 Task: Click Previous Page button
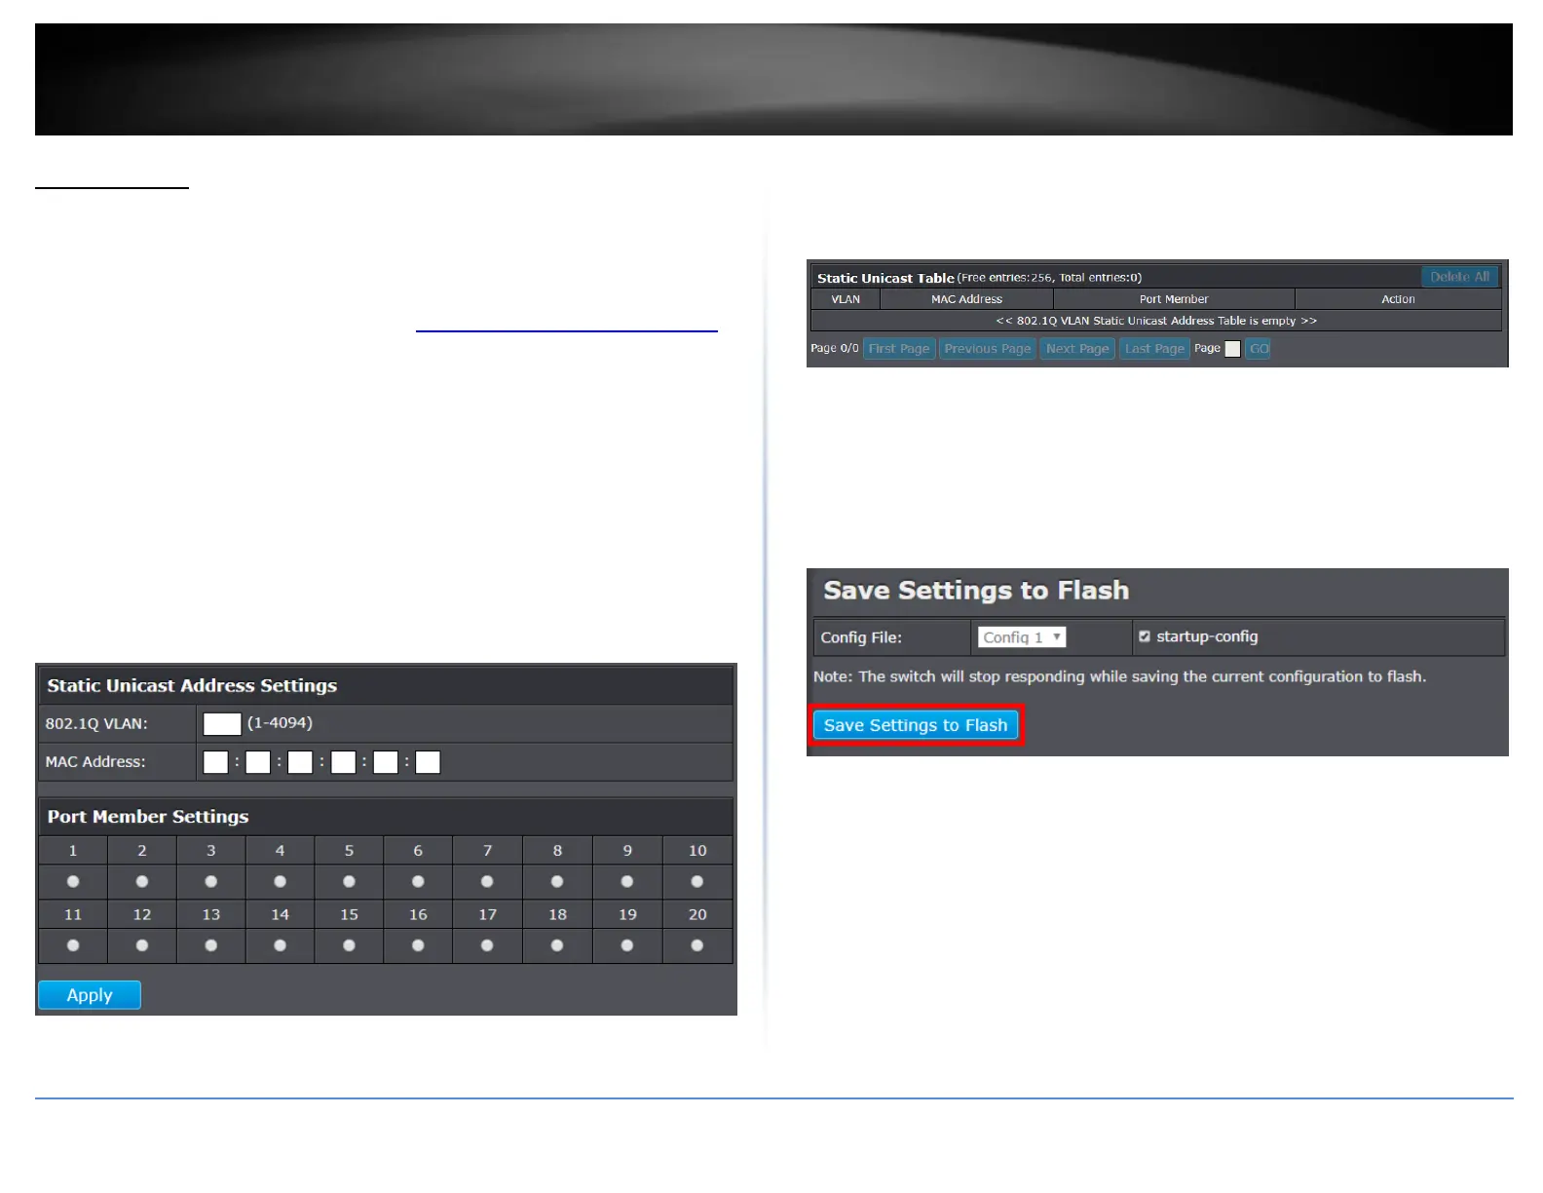(988, 349)
